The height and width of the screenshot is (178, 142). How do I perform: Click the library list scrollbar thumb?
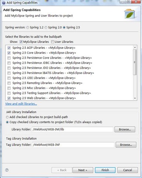(135, 62)
